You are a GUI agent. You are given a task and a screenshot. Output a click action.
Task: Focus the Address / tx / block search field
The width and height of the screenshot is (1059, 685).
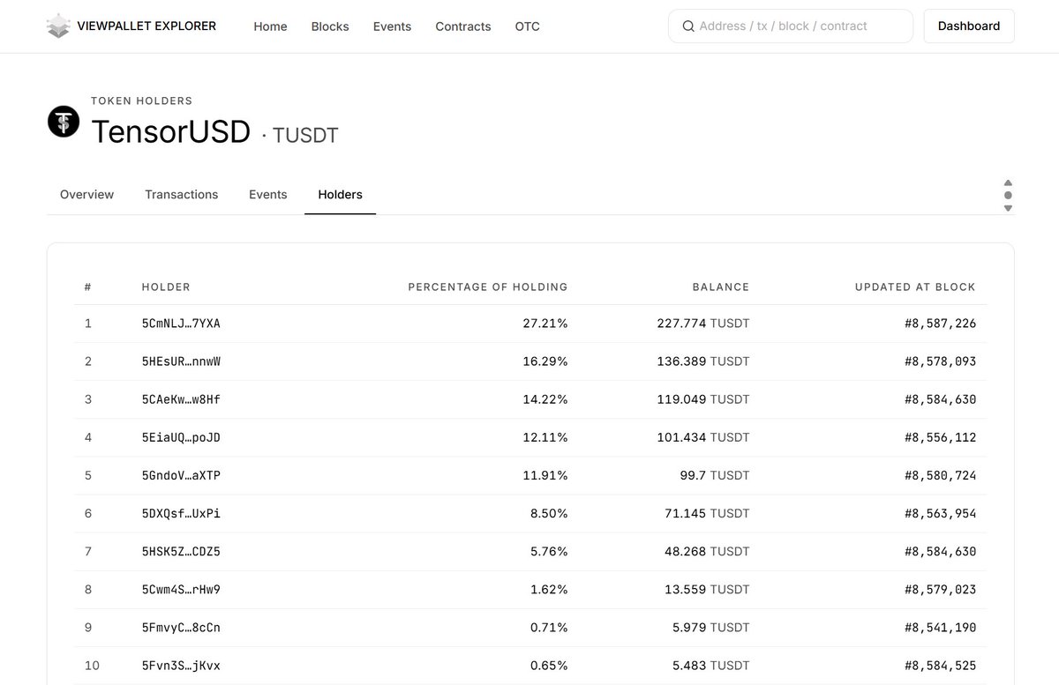coord(791,26)
